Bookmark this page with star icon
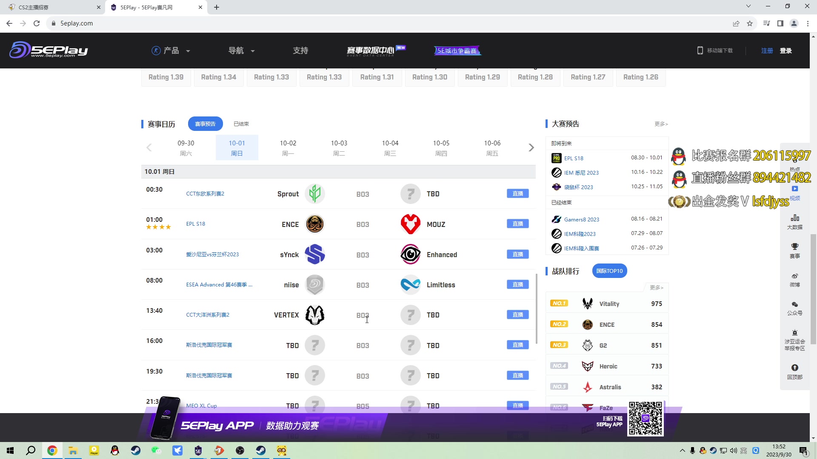This screenshot has height=459, width=817. pyautogui.click(x=749, y=23)
